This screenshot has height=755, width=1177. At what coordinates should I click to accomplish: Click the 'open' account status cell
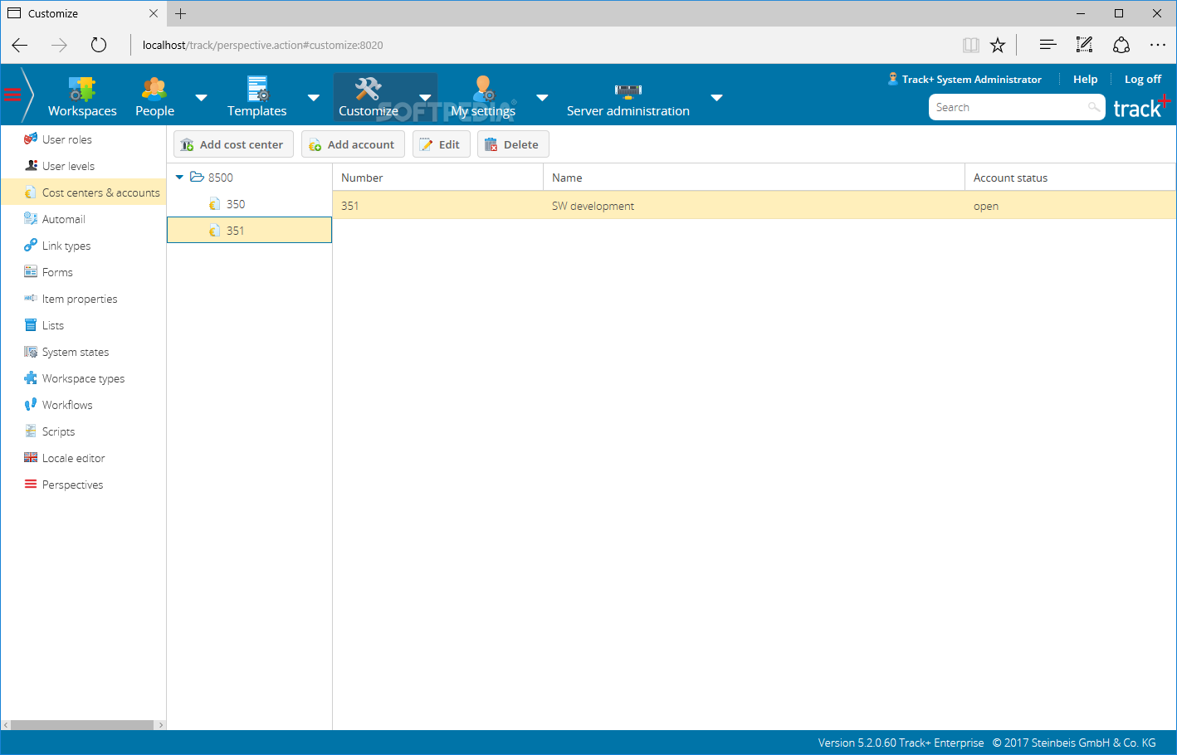tap(1070, 206)
